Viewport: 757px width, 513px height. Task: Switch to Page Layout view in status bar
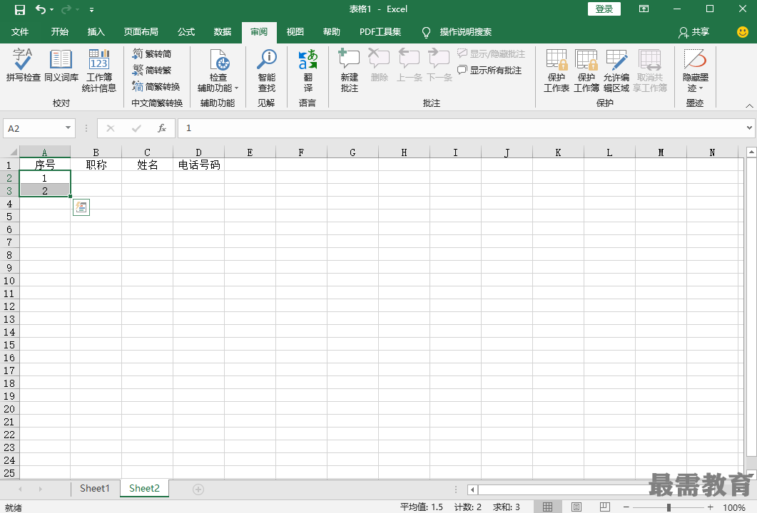pos(576,507)
